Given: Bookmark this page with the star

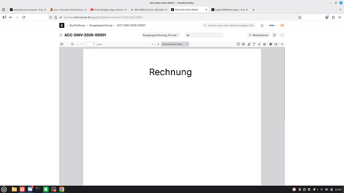Looking at the screenshot, I should (x=300, y=17).
